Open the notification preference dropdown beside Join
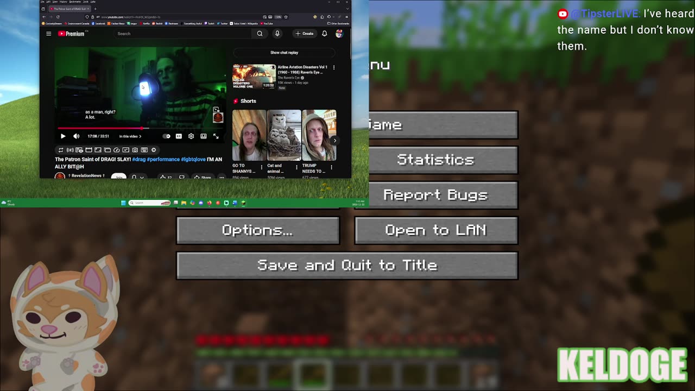Screen dimensions: 695x391 pyautogui.click(x=138, y=177)
